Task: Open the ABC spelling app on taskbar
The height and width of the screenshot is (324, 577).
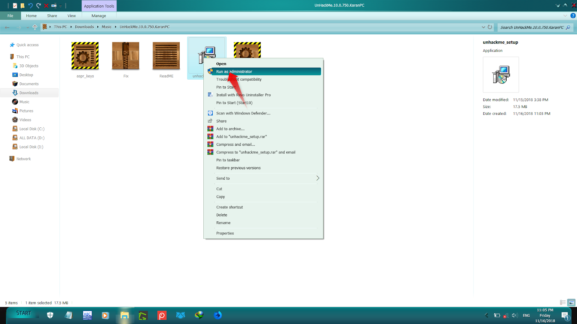Action: tap(87, 315)
